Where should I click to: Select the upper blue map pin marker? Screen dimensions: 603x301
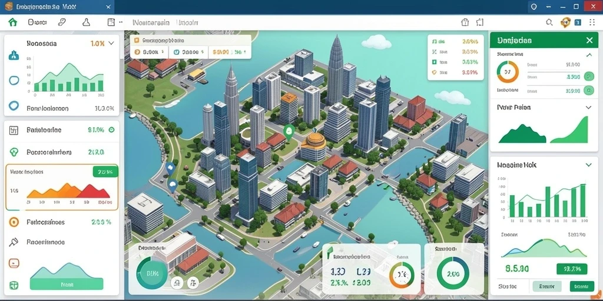170,168
